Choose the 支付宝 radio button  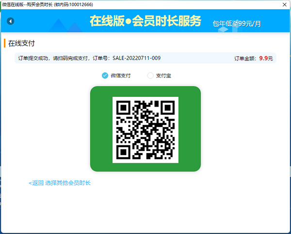point(150,75)
